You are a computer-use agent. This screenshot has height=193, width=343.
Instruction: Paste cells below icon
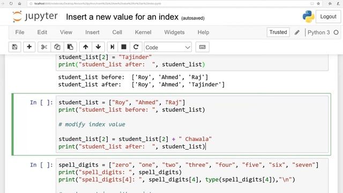point(70,47)
